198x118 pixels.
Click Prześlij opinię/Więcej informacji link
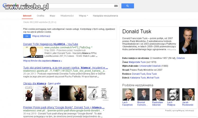tap(180, 111)
